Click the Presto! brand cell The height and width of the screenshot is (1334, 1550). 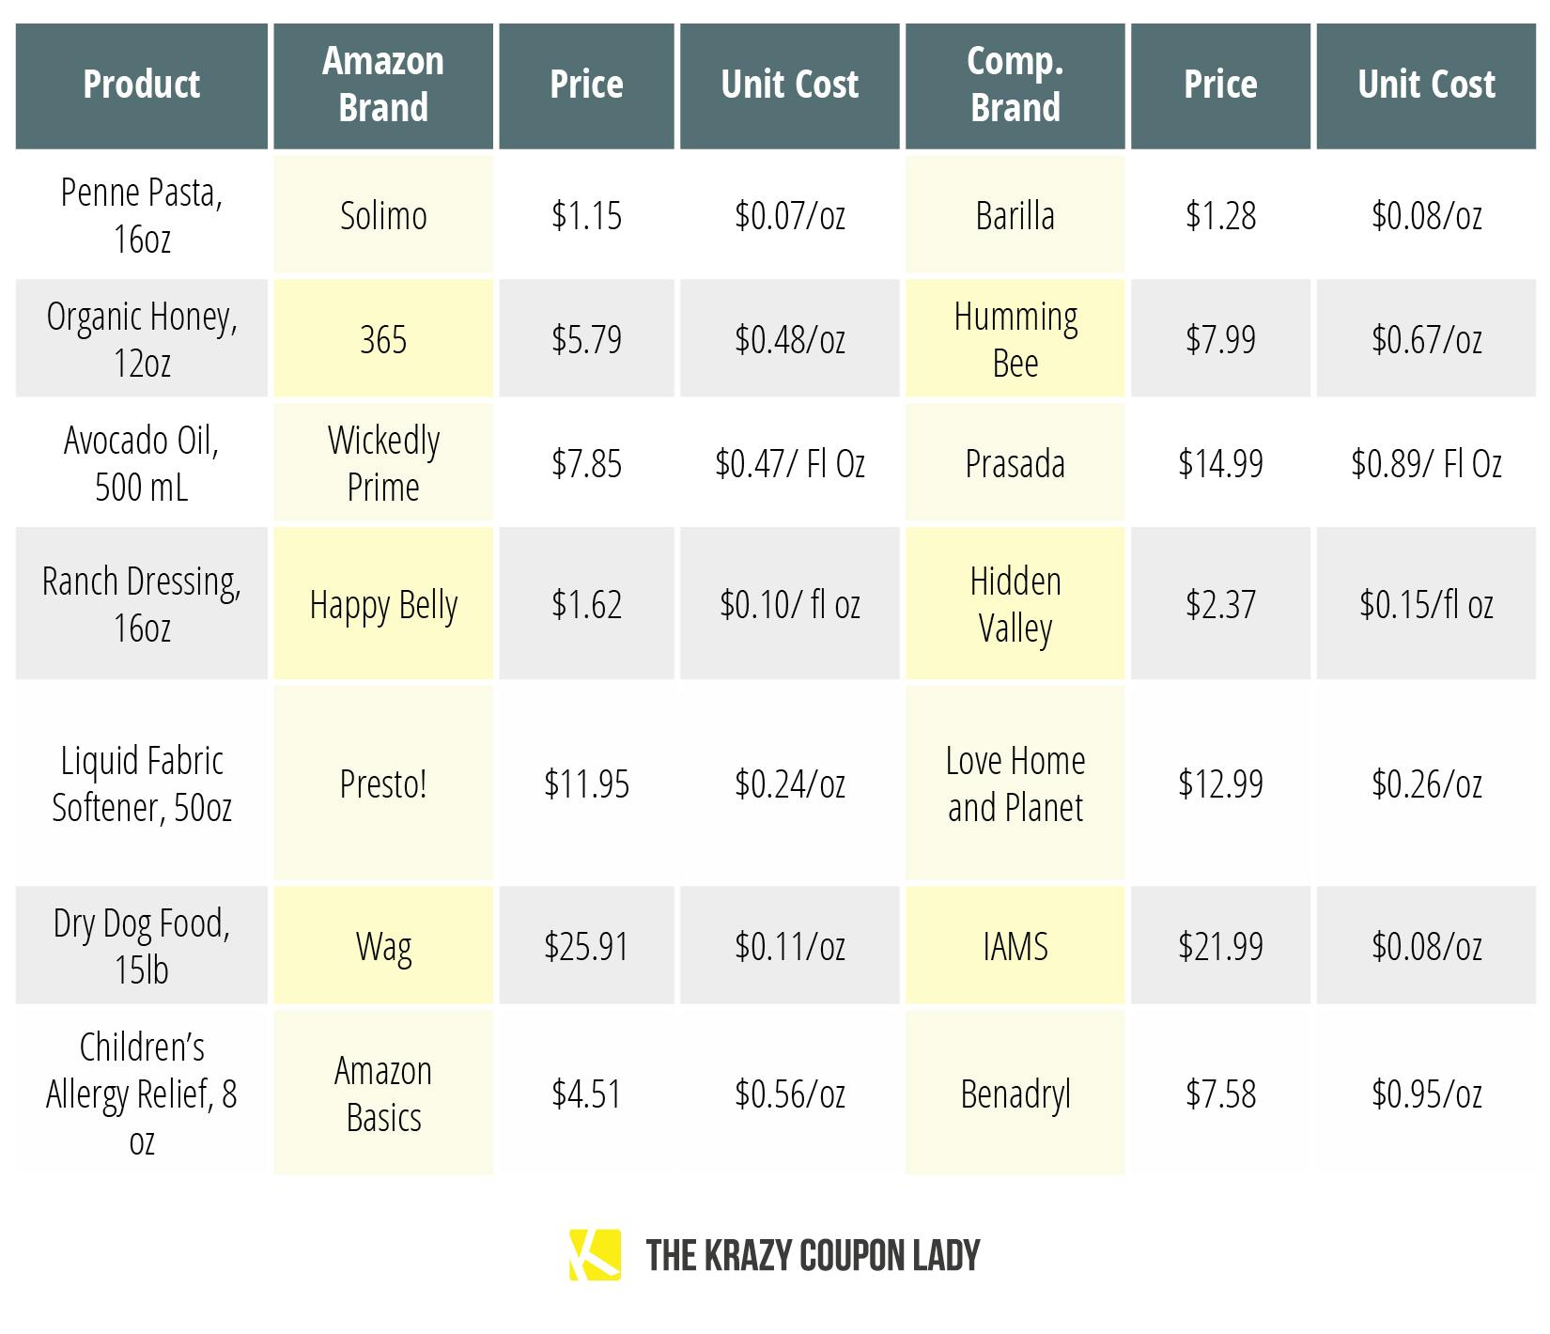click(x=383, y=783)
